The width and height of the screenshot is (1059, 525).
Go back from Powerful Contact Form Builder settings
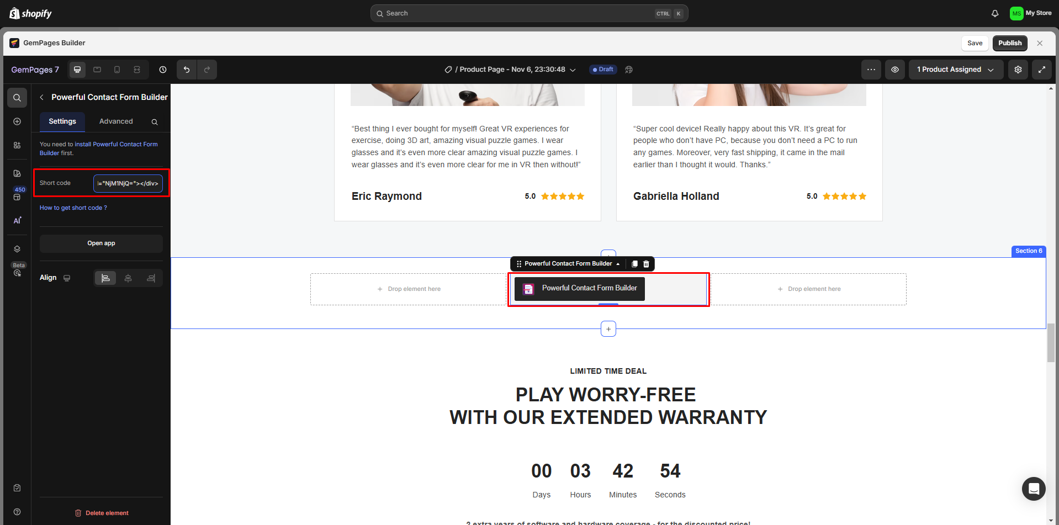41,97
